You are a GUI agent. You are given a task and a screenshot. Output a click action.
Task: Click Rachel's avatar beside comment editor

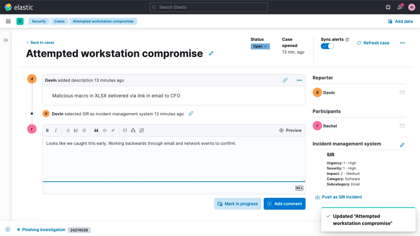click(x=32, y=129)
